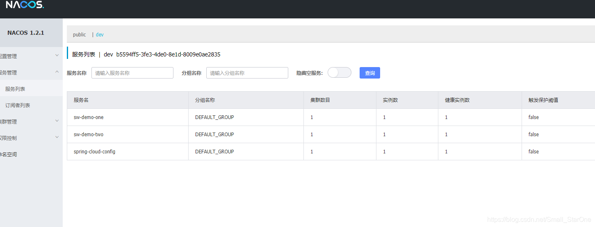Image resolution: width=595 pixels, height=227 pixels.
Task: Click the 查询 search button
Action: [370, 73]
